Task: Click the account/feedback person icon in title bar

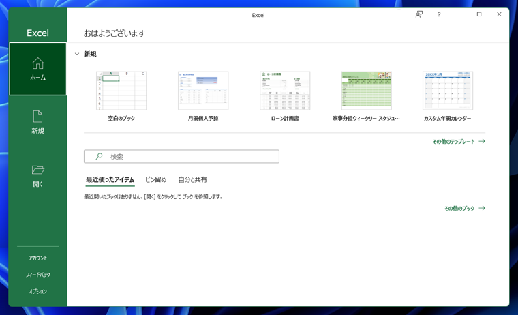Action: click(x=419, y=14)
